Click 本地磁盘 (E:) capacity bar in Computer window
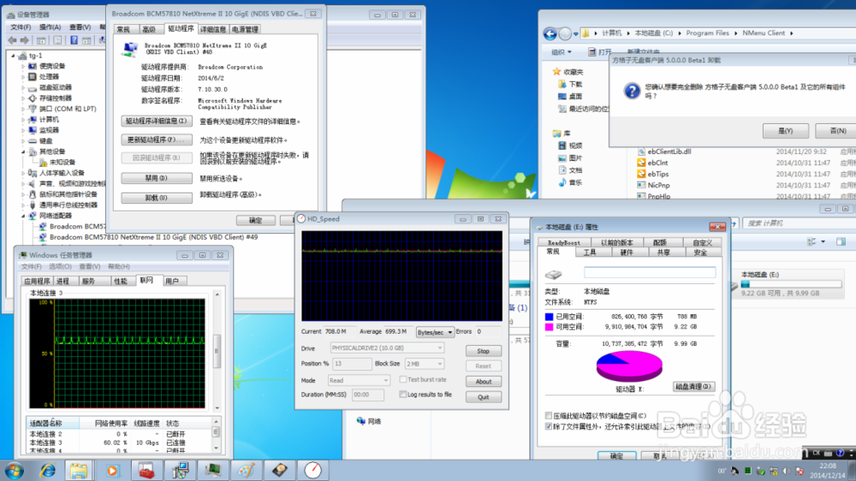 [791, 284]
